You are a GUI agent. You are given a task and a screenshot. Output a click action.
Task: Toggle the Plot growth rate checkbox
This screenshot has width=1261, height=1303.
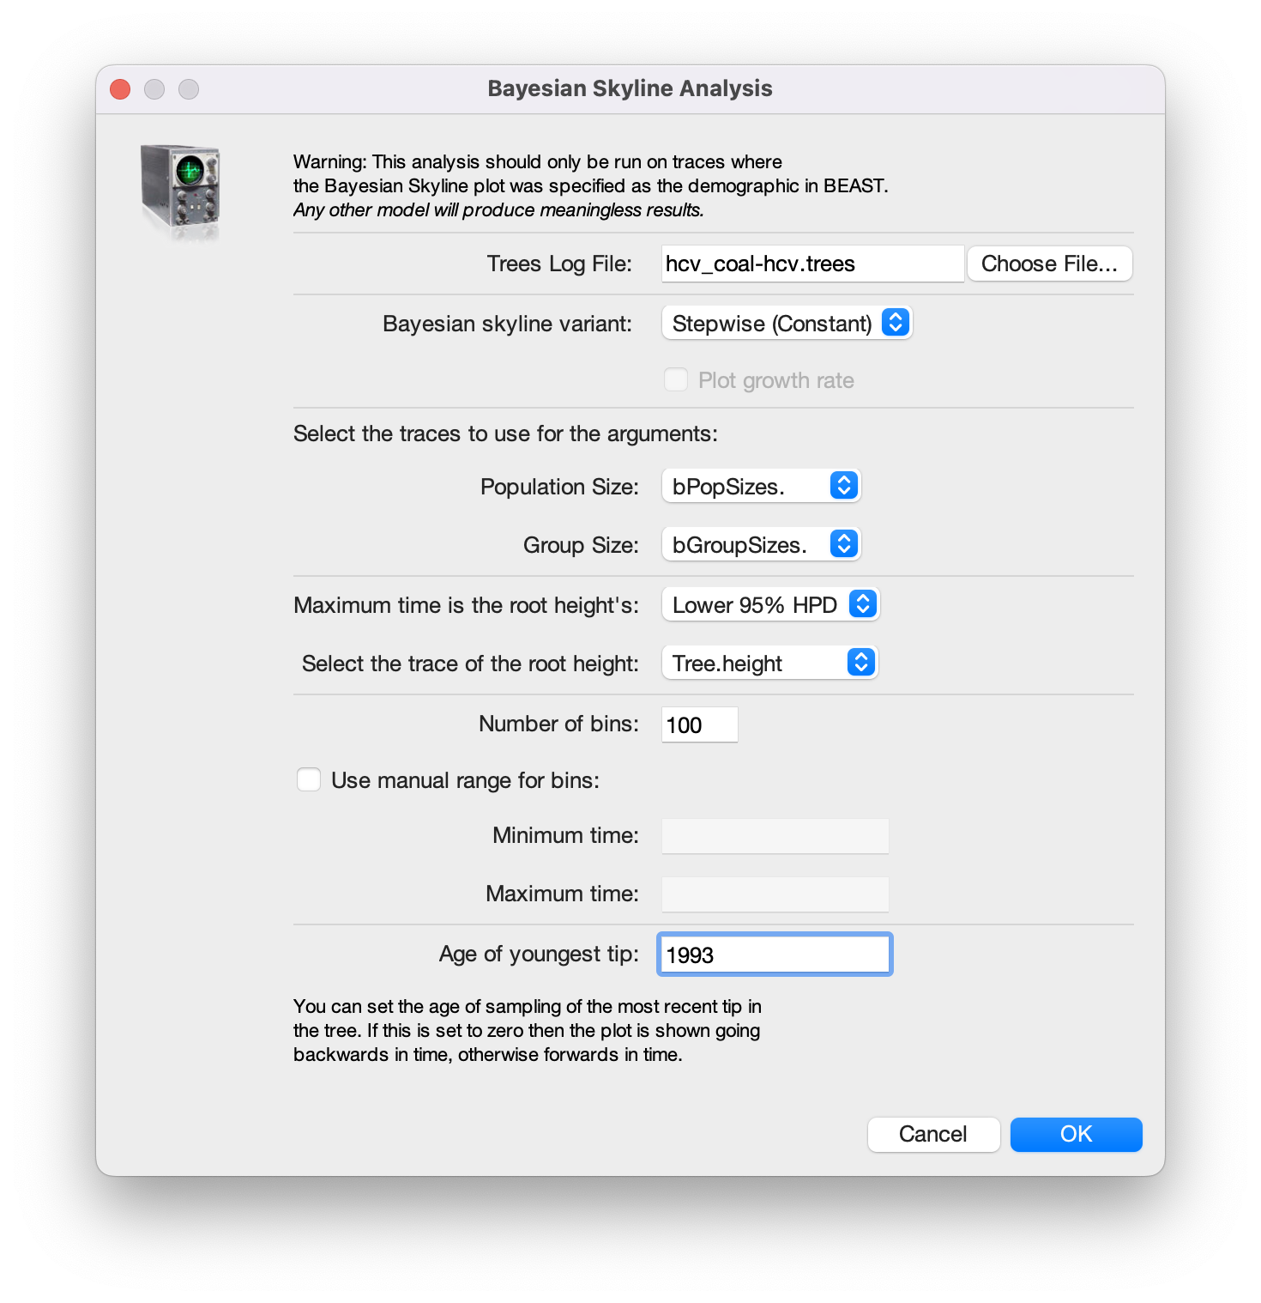click(676, 379)
